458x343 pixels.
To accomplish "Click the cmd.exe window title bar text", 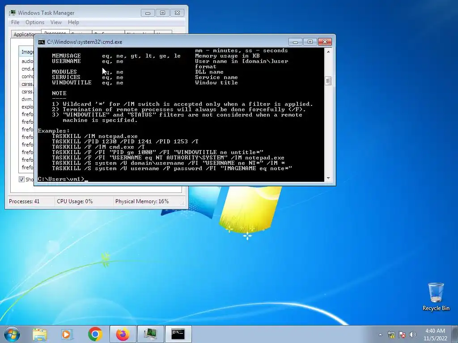I will pos(85,42).
